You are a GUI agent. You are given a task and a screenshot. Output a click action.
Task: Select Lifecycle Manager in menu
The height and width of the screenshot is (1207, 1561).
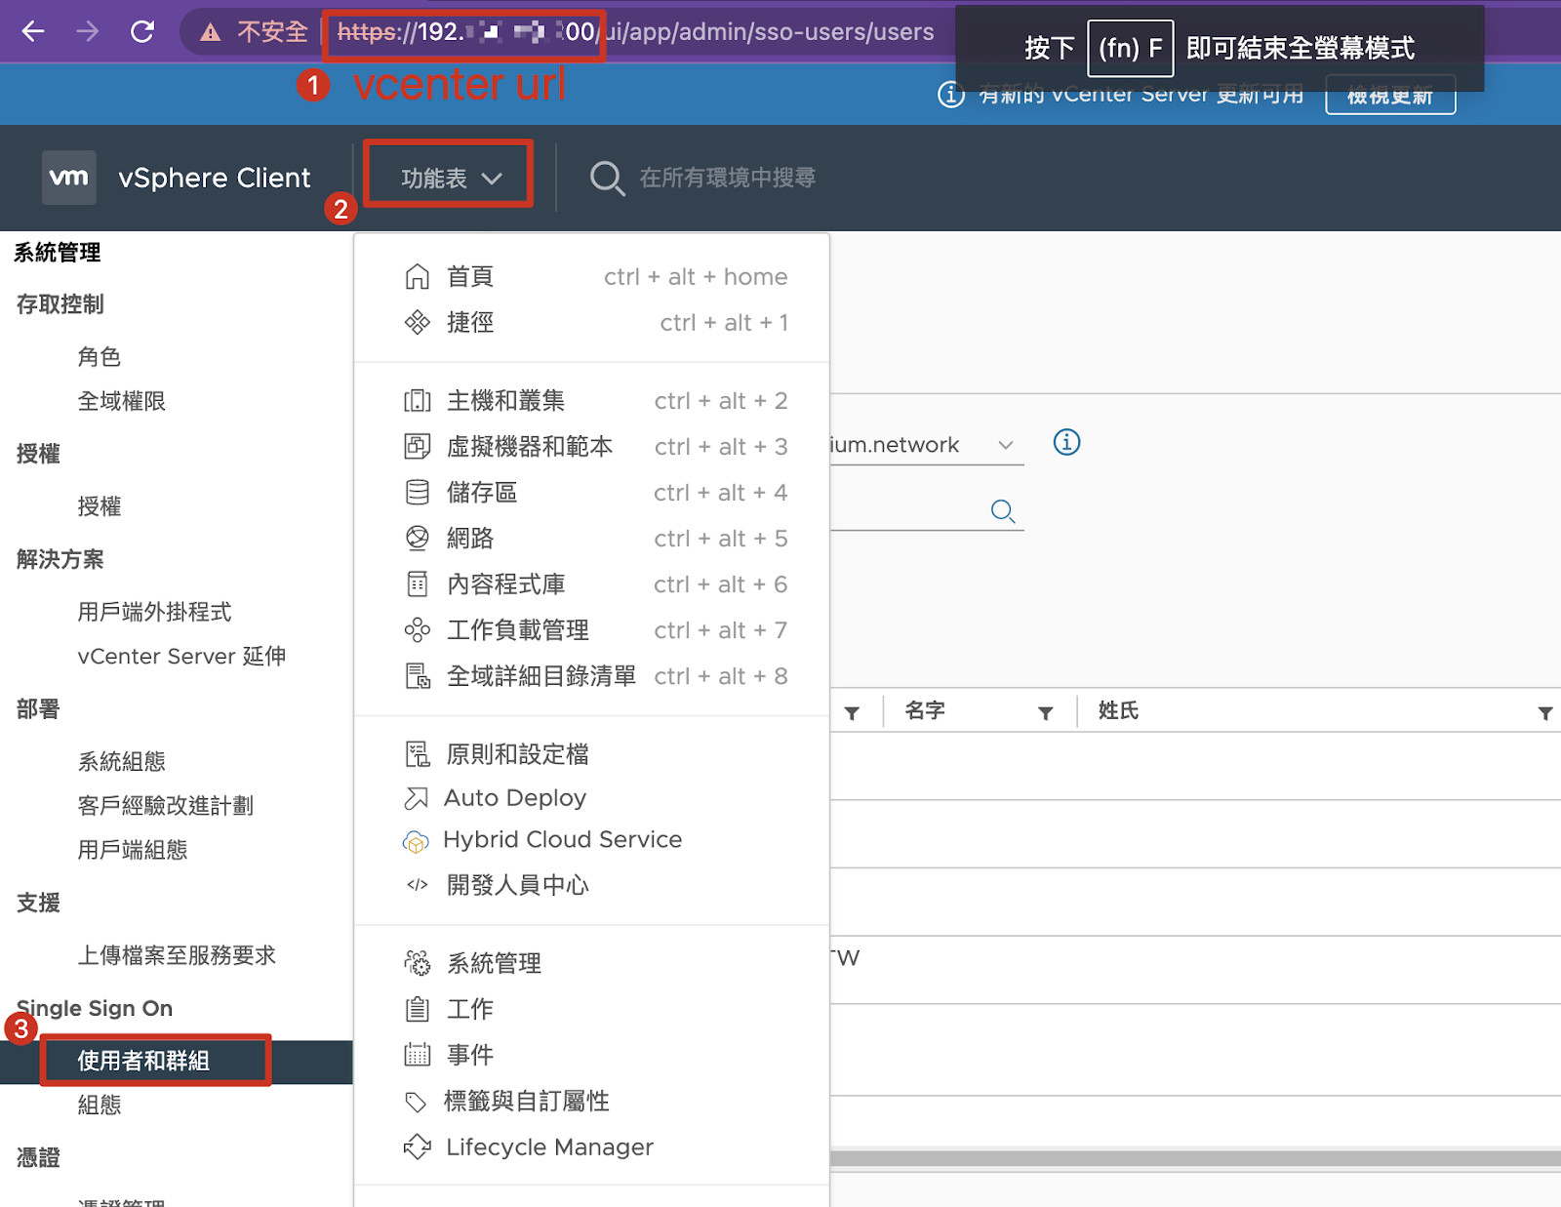click(549, 1147)
